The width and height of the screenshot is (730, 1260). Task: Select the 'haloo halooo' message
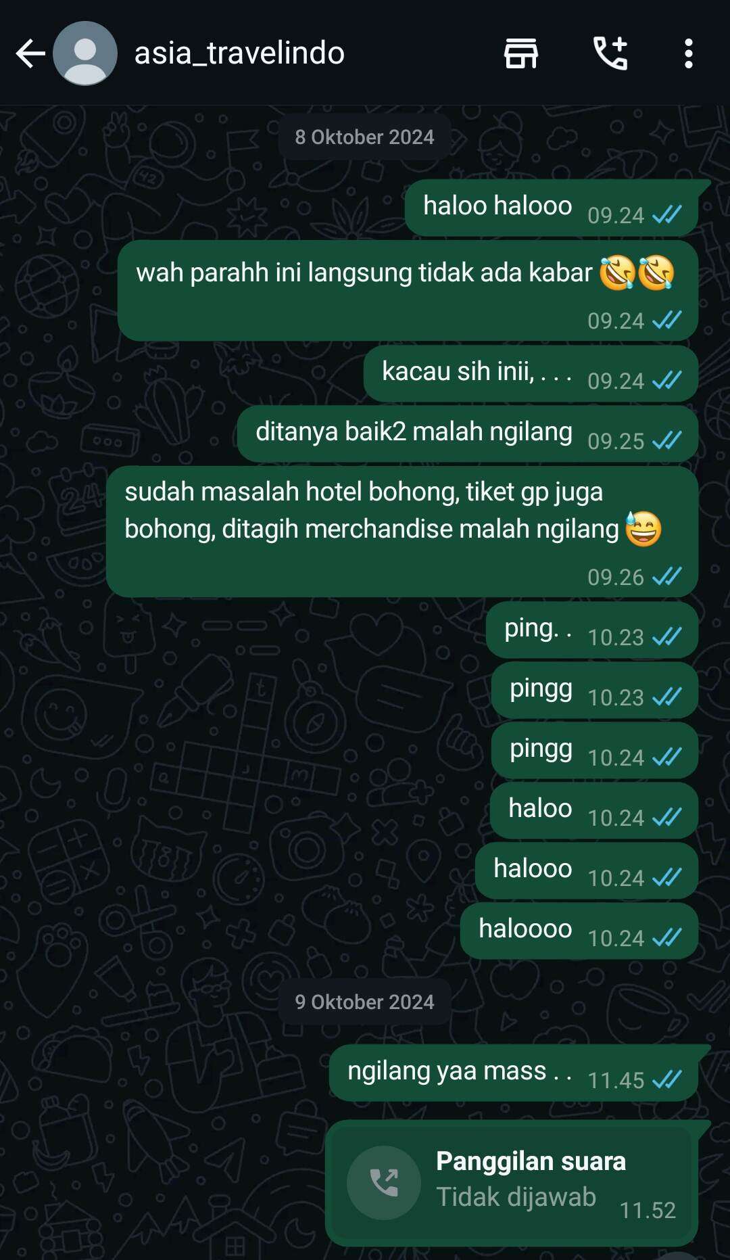coord(552,208)
